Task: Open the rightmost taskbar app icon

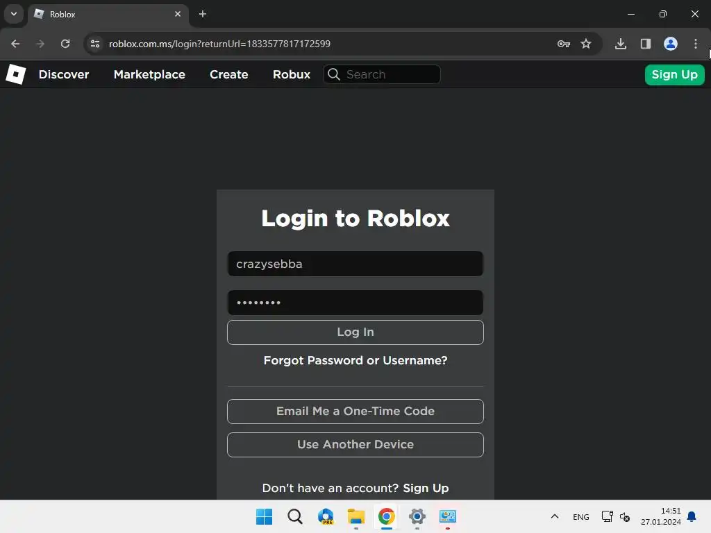Action: [448, 516]
